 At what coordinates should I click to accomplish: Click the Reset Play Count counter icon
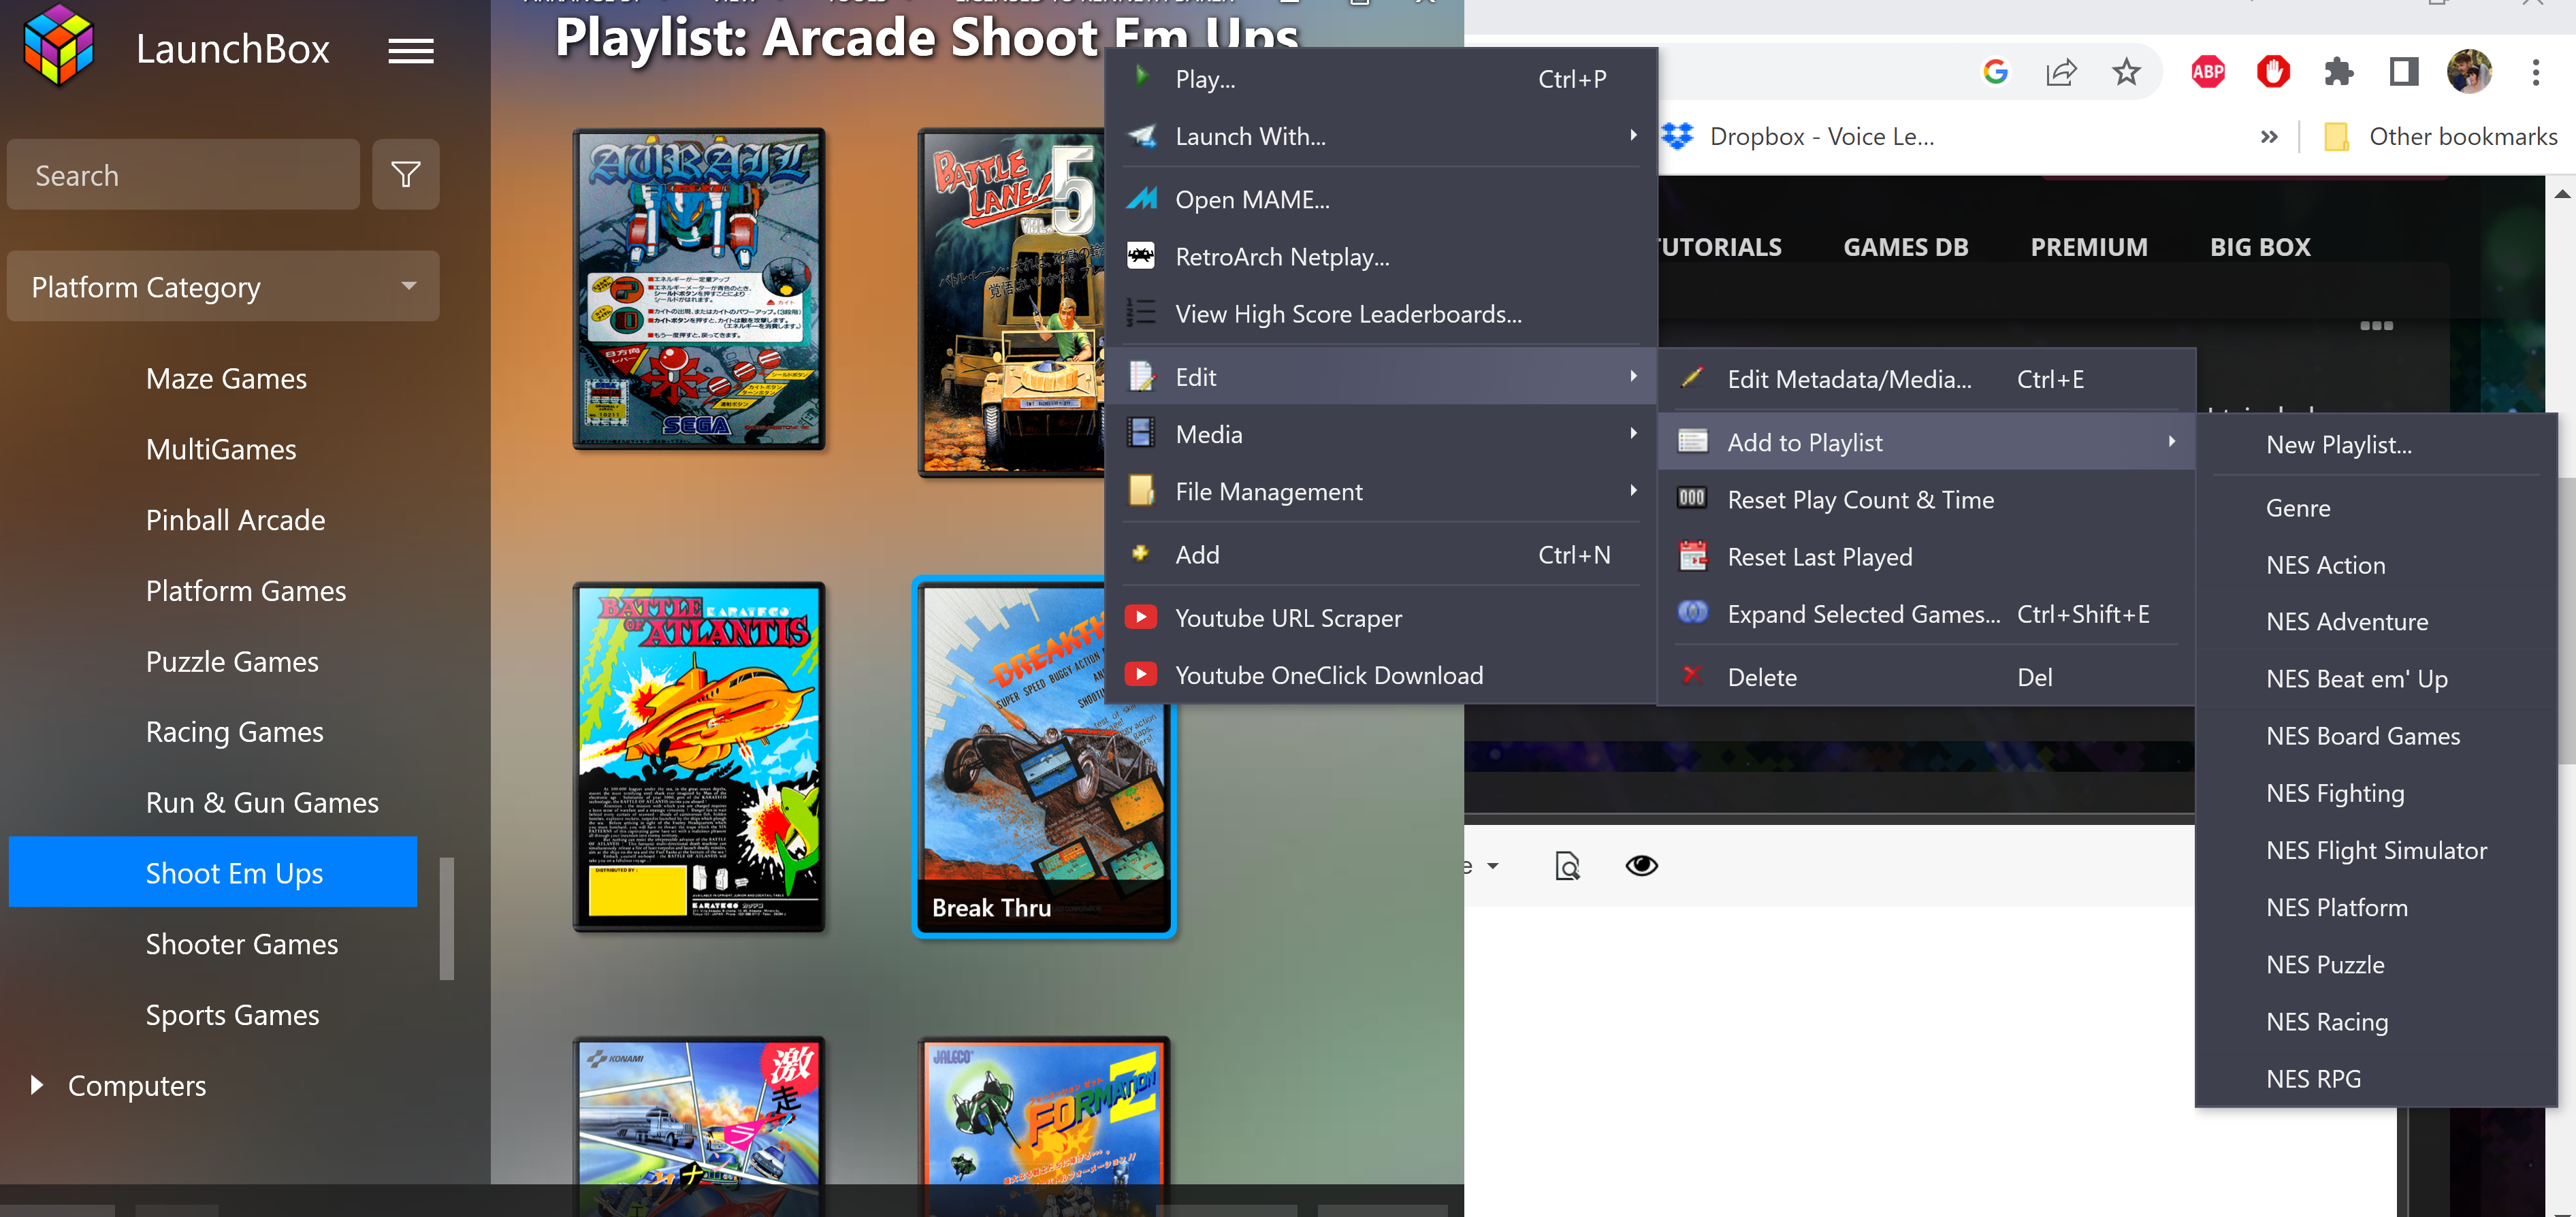click(x=1692, y=498)
